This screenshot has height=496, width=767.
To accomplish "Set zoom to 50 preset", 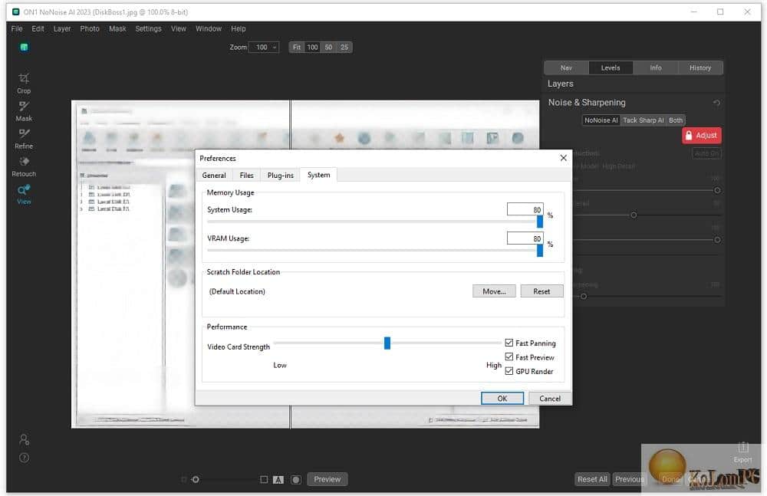I will pos(328,48).
